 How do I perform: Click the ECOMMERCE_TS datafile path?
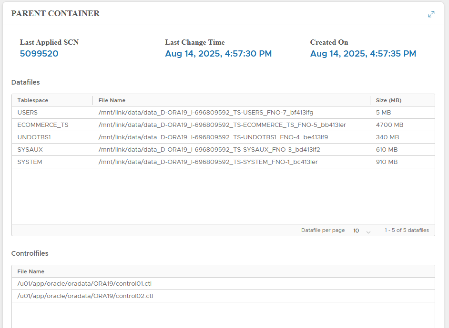click(222, 125)
